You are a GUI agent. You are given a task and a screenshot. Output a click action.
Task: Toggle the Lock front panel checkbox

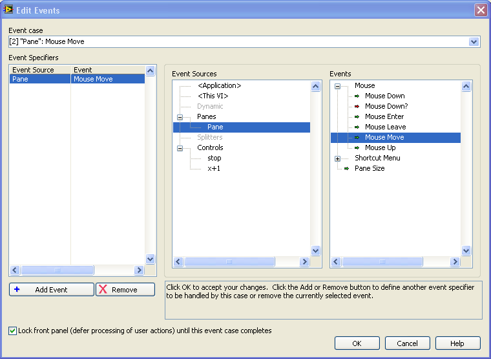point(12,331)
